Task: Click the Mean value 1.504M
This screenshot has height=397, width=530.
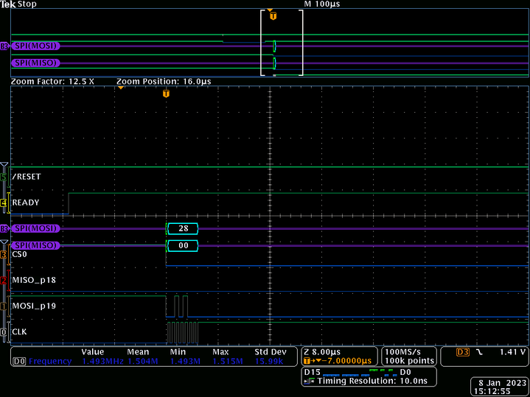Action: point(143,361)
